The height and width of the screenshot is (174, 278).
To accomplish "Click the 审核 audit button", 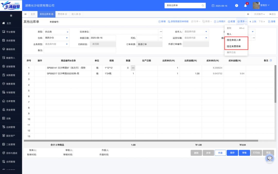I will click(x=244, y=153).
